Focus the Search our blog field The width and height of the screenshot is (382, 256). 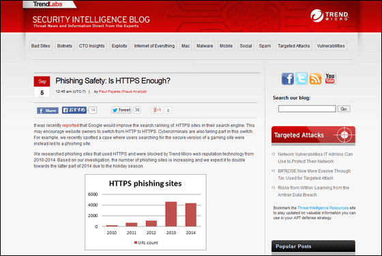click(x=307, y=109)
